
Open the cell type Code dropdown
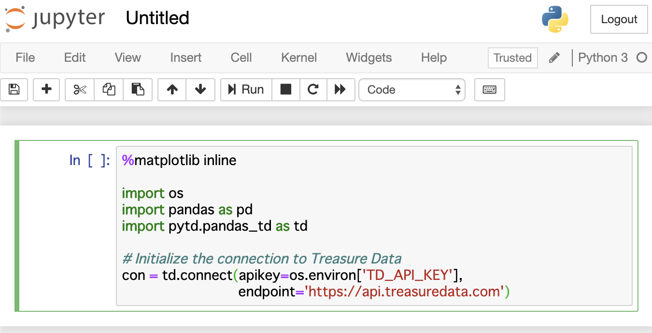click(x=412, y=90)
